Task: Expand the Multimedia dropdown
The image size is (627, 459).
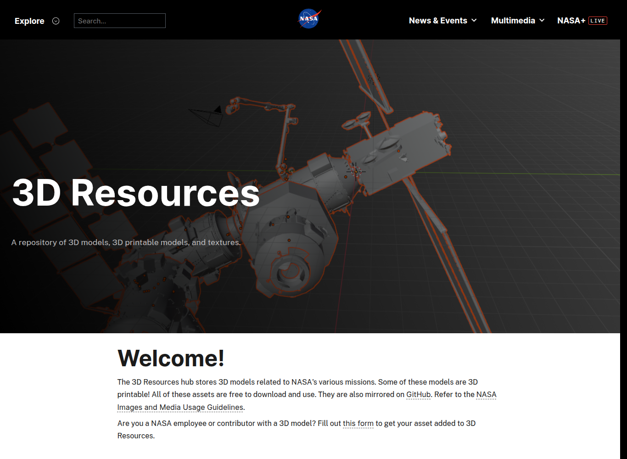Action: pyautogui.click(x=518, y=21)
